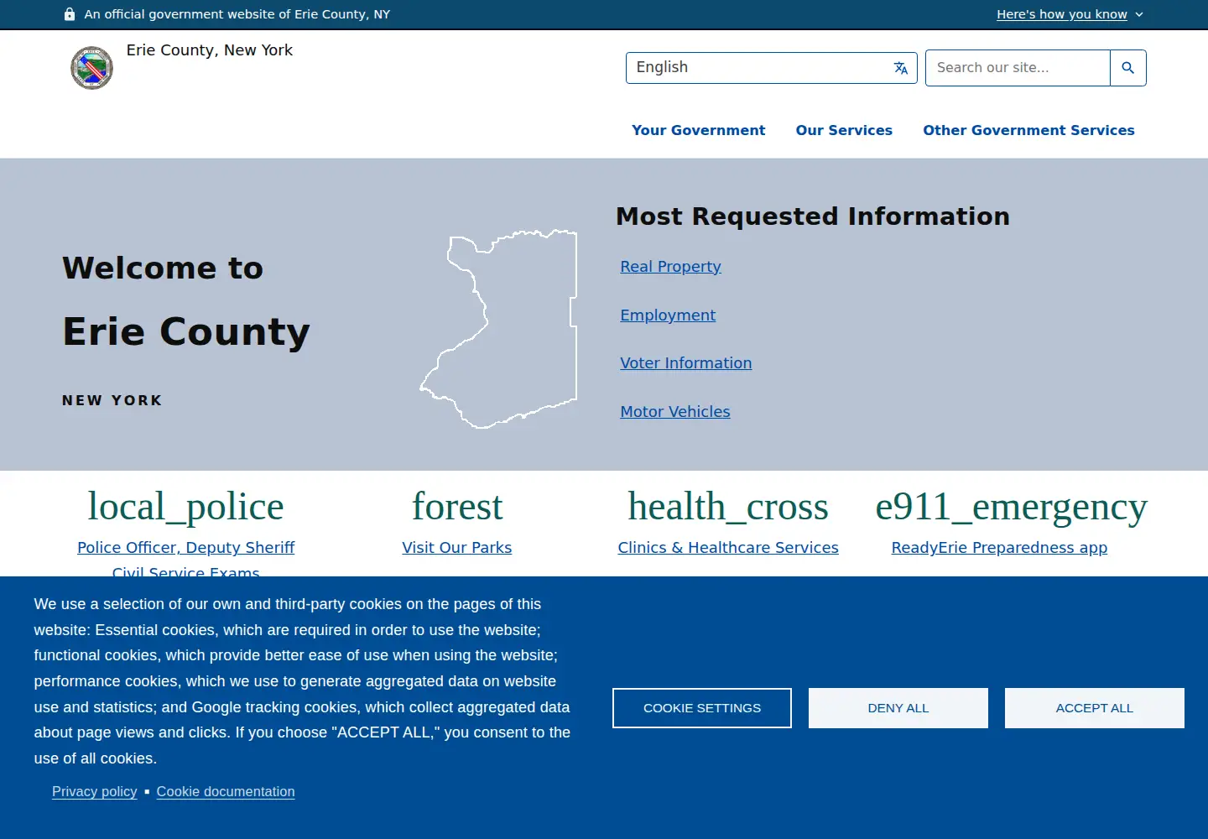The width and height of the screenshot is (1208, 839).
Task: Open the Privacy policy link
Action: coord(95,792)
